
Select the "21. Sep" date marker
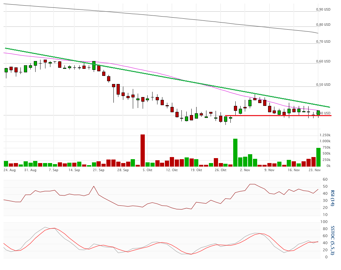pos(99,170)
